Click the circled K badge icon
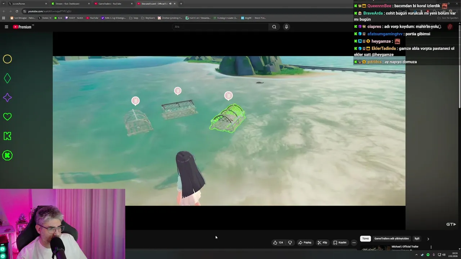 pyautogui.click(x=7, y=155)
